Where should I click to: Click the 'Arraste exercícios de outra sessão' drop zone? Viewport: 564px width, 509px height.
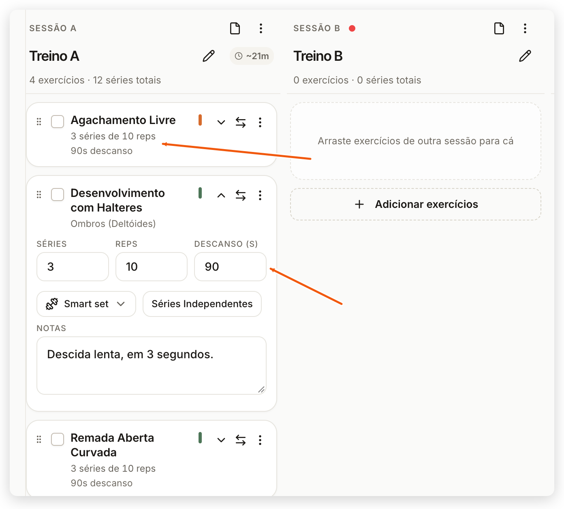click(x=416, y=141)
